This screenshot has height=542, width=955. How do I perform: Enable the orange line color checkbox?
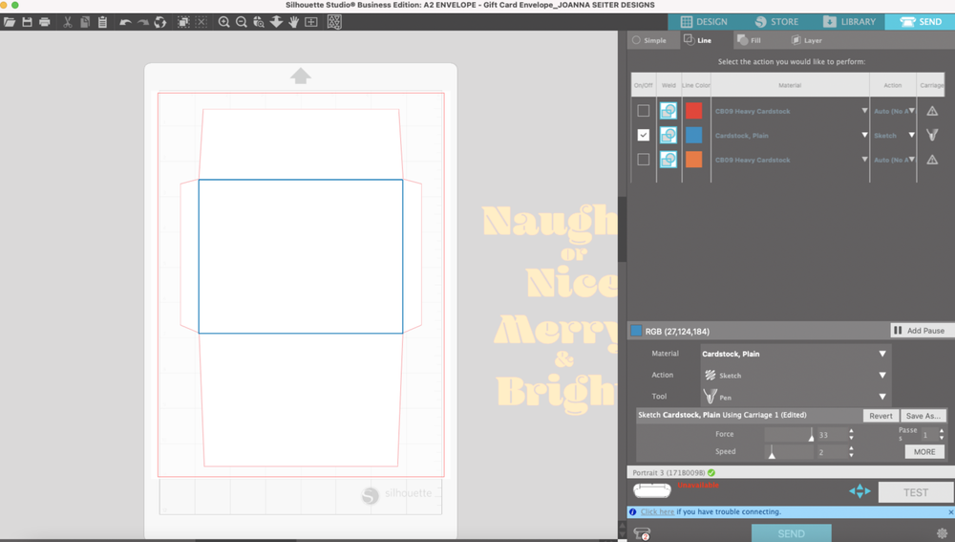pyautogui.click(x=643, y=159)
